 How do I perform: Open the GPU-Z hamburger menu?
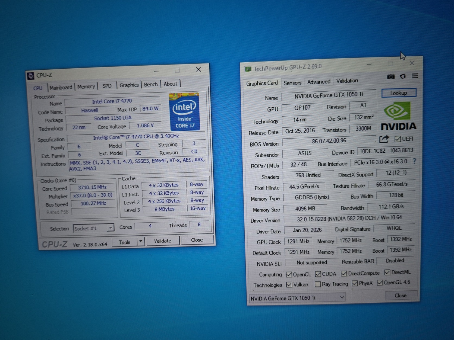tap(415, 76)
